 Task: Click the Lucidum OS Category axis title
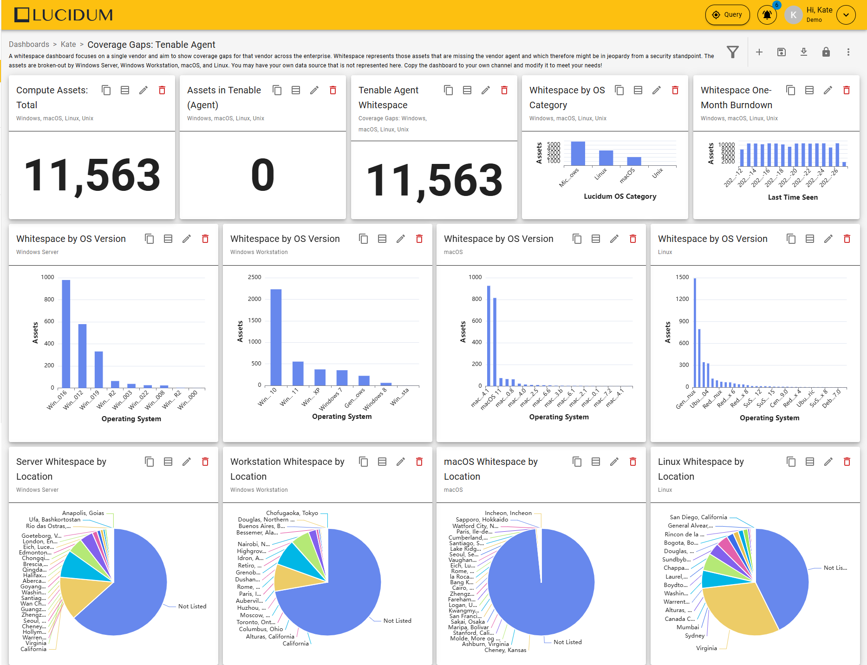point(620,196)
